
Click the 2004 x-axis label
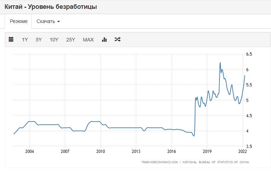point(30,152)
